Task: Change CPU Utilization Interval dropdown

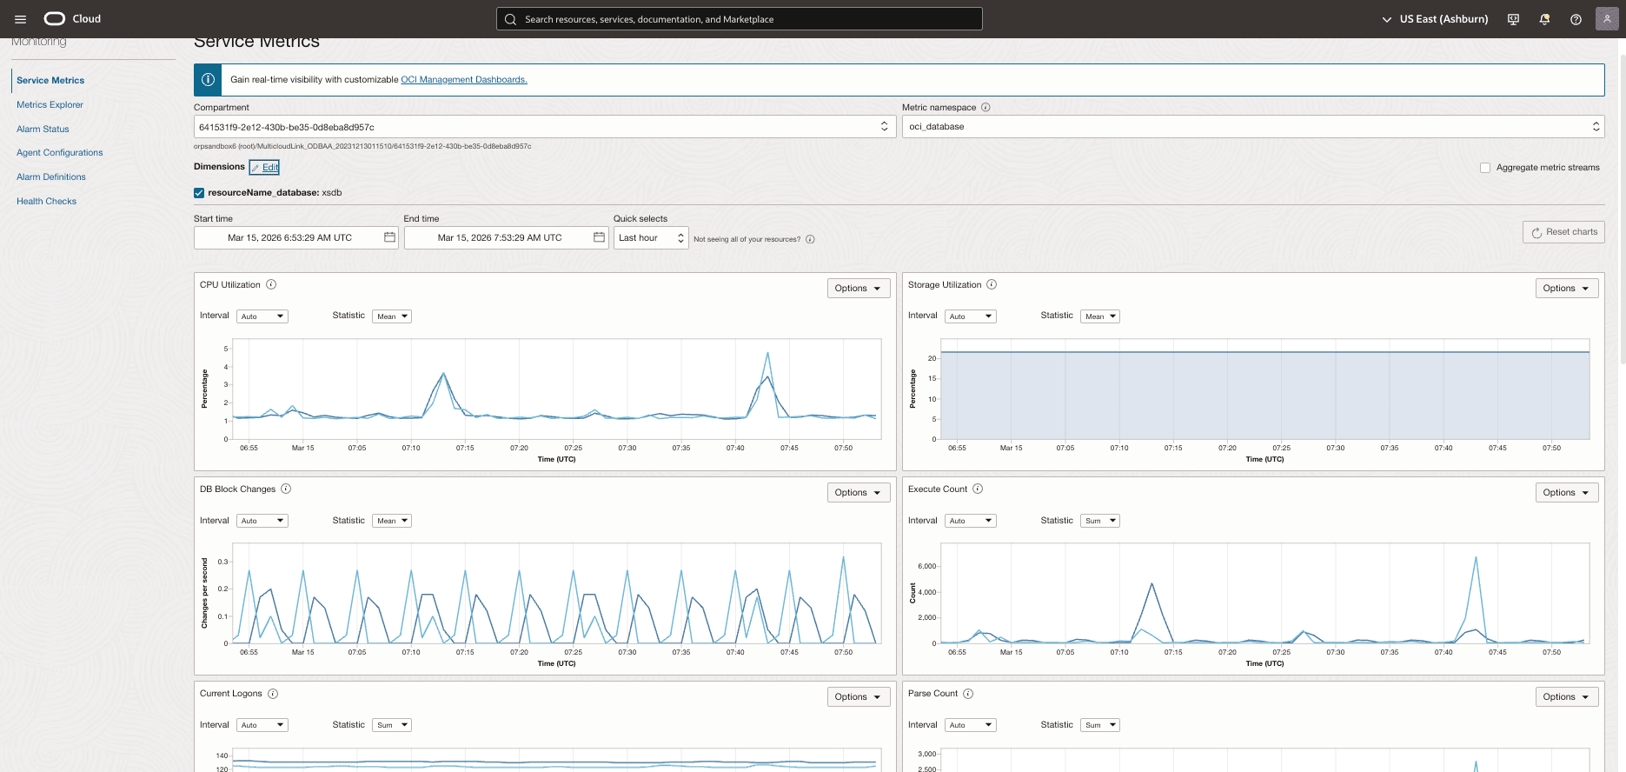Action: pos(262,316)
